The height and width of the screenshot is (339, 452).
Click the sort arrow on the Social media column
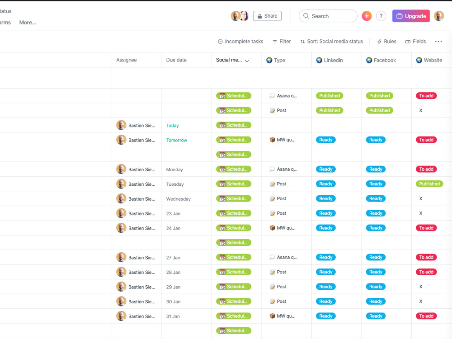[x=247, y=60]
